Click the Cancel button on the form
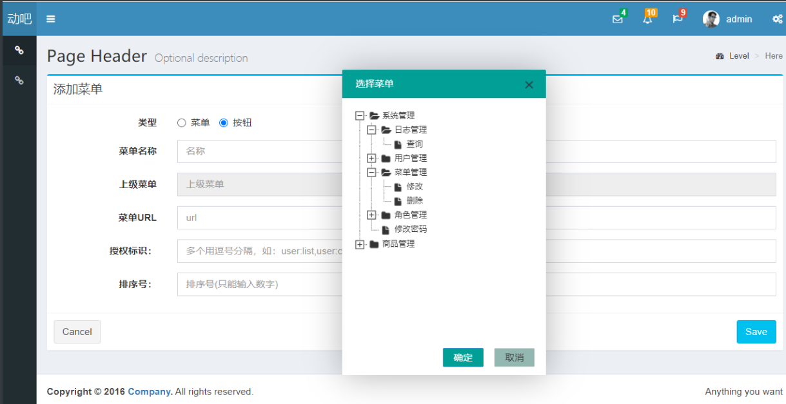Screen dimensions: 786x404 click(77, 332)
